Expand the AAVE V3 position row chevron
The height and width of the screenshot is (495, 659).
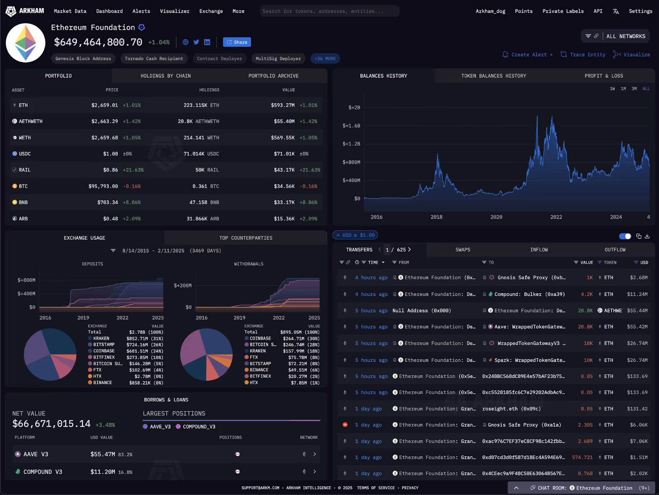point(315,454)
